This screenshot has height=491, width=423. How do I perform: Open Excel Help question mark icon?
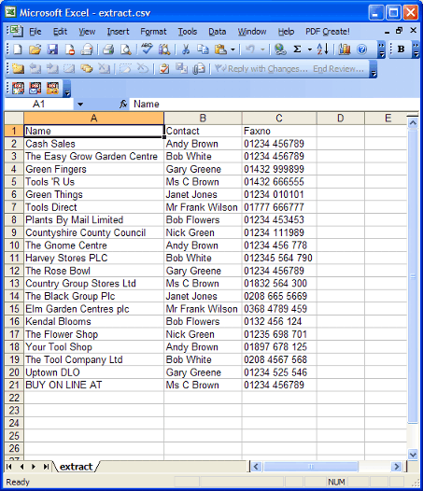pyautogui.click(x=362, y=49)
